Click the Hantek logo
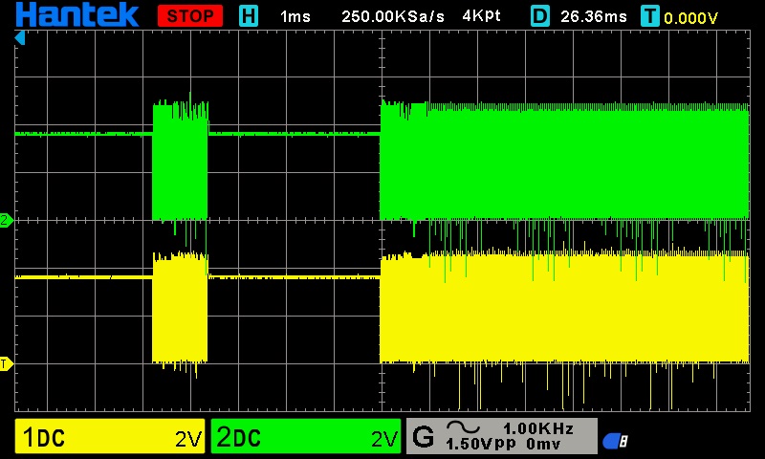 point(77,14)
